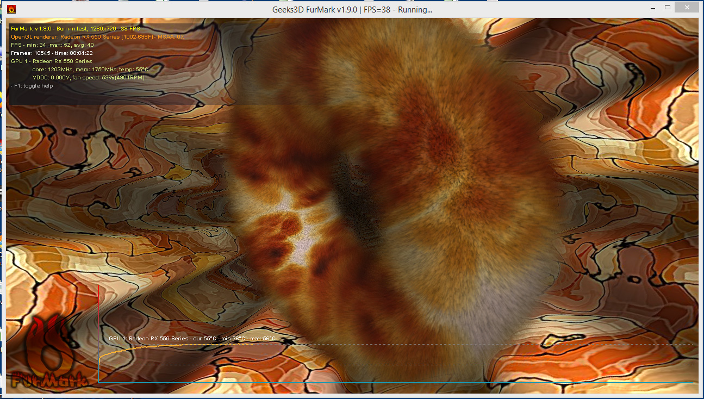The height and width of the screenshot is (399, 704).
Task: Minimize the FurMark window
Action: [653, 8]
